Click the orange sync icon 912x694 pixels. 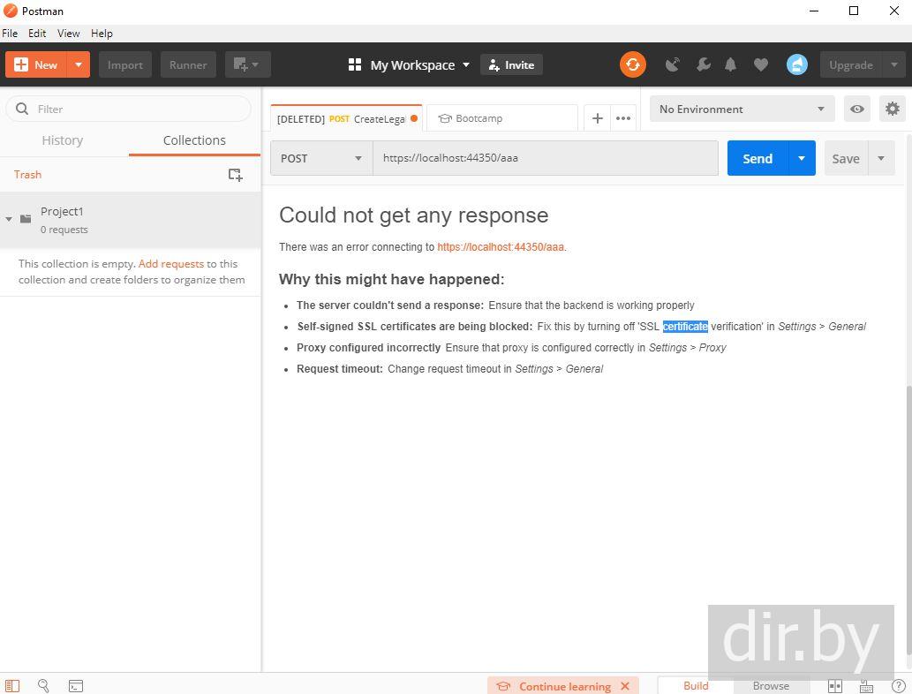coord(632,64)
